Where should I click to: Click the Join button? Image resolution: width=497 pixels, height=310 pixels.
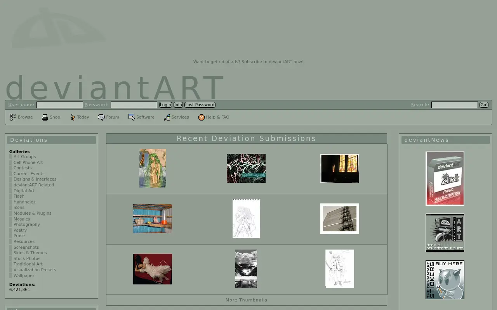coord(178,105)
